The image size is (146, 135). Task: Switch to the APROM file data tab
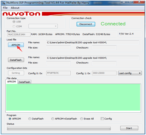pos(12,82)
